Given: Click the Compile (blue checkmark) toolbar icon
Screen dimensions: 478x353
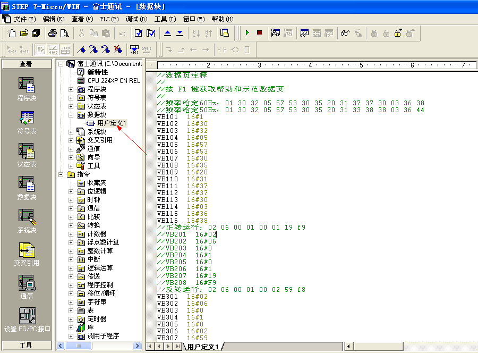Looking at the screenshot, I should tap(138, 33).
